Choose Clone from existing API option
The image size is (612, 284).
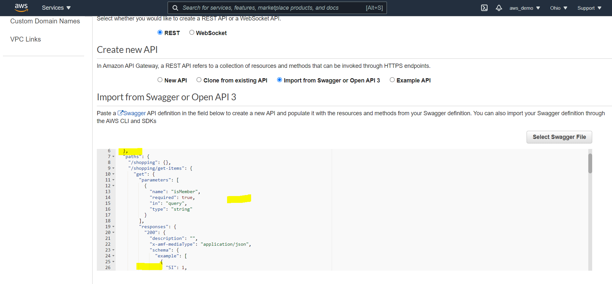(x=199, y=80)
